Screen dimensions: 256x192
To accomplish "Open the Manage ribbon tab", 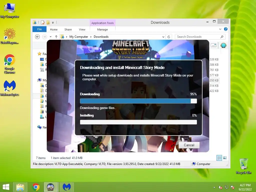I will point(102,29).
